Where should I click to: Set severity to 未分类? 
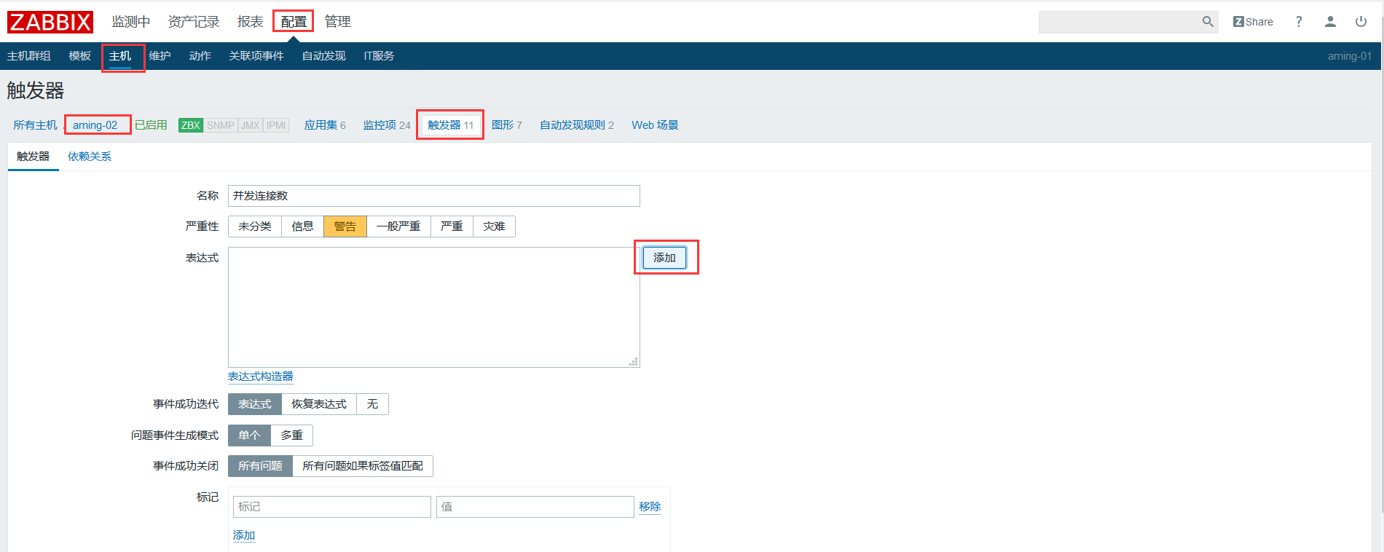254,226
